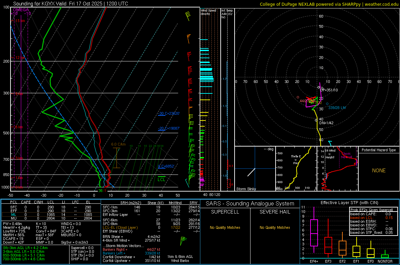Viewport: 400px width, 265px height.
Task: Click the red 'based on LCL:' row
Action: point(372,218)
